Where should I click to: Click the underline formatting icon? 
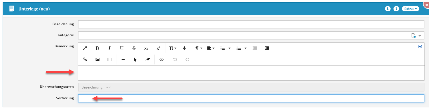tap(122, 48)
